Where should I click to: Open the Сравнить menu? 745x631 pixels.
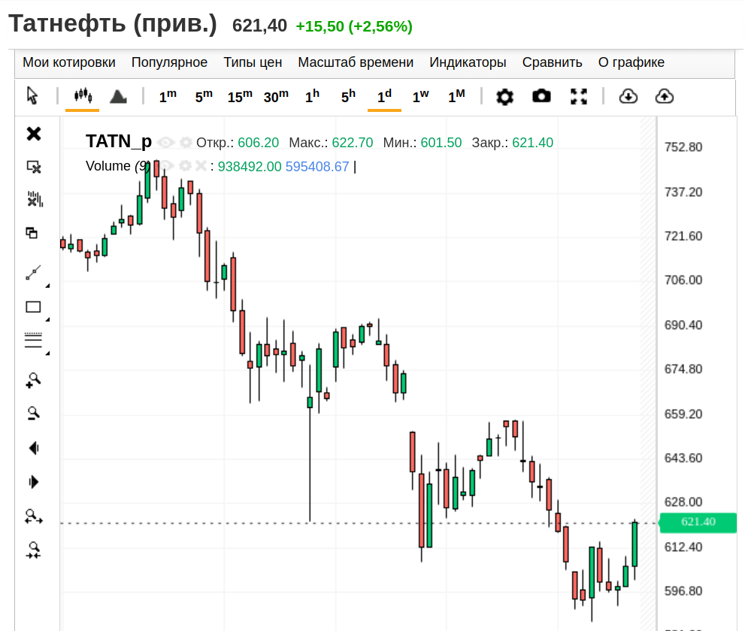coord(552,62)
